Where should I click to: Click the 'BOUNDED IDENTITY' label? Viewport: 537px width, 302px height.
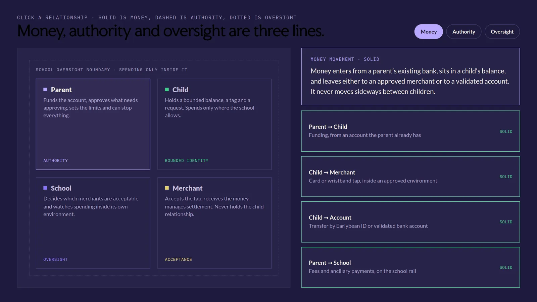click(187, 161)
